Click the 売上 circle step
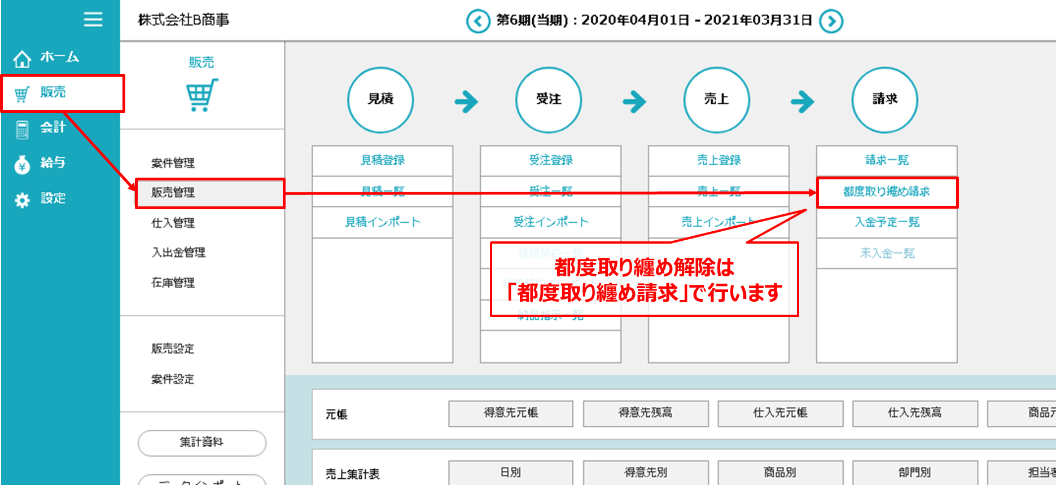This screenshot has width=1056, height=485. pyautogui.click(x=717, y=100)
